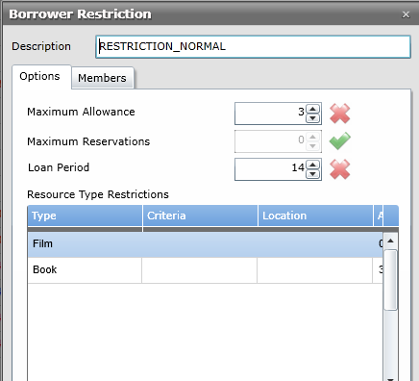Click the red X beside Loan Period
Screen dimensions: 419x381
pyautogui.click(x=340, y=169)
